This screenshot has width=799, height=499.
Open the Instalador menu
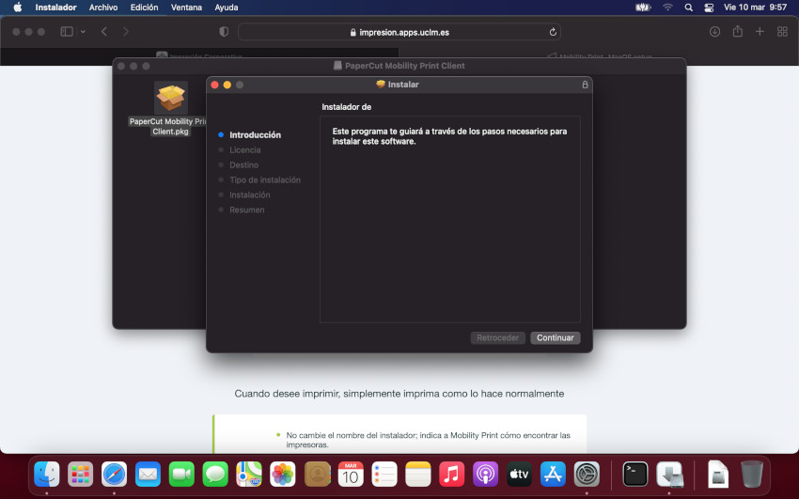point(55,8)
